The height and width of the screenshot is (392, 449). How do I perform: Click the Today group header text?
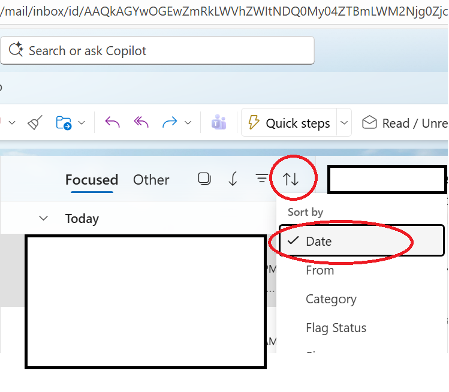(82, 219)
